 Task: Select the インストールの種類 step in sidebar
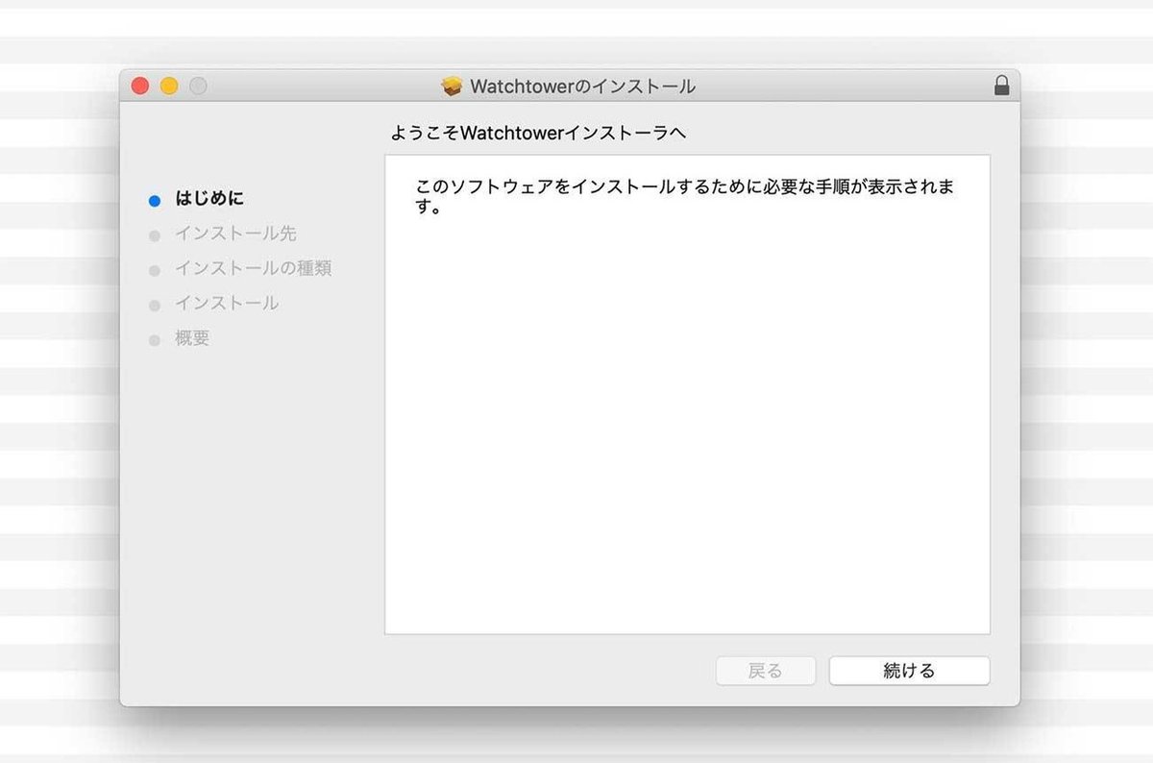click(253, 268)
